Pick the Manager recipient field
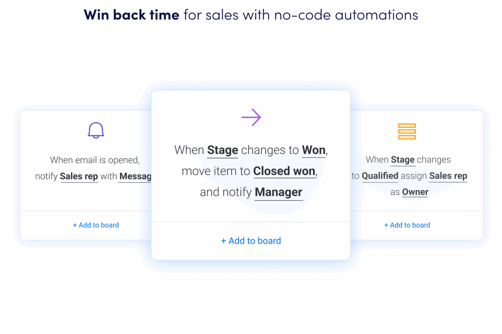The height and width of the screenshot is (334, 502). coord(278,192)
